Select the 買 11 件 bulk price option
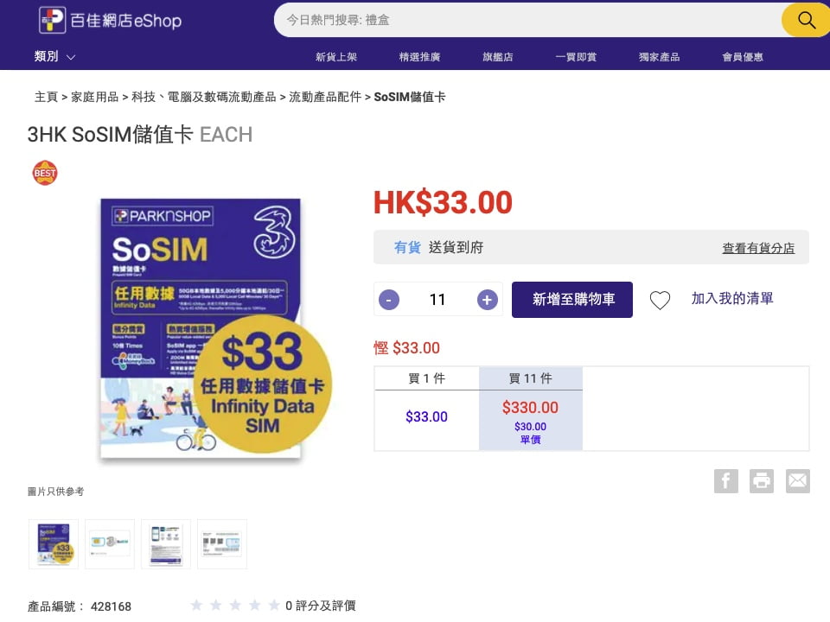Screen dimensions: 830x622 pos(530,408)
